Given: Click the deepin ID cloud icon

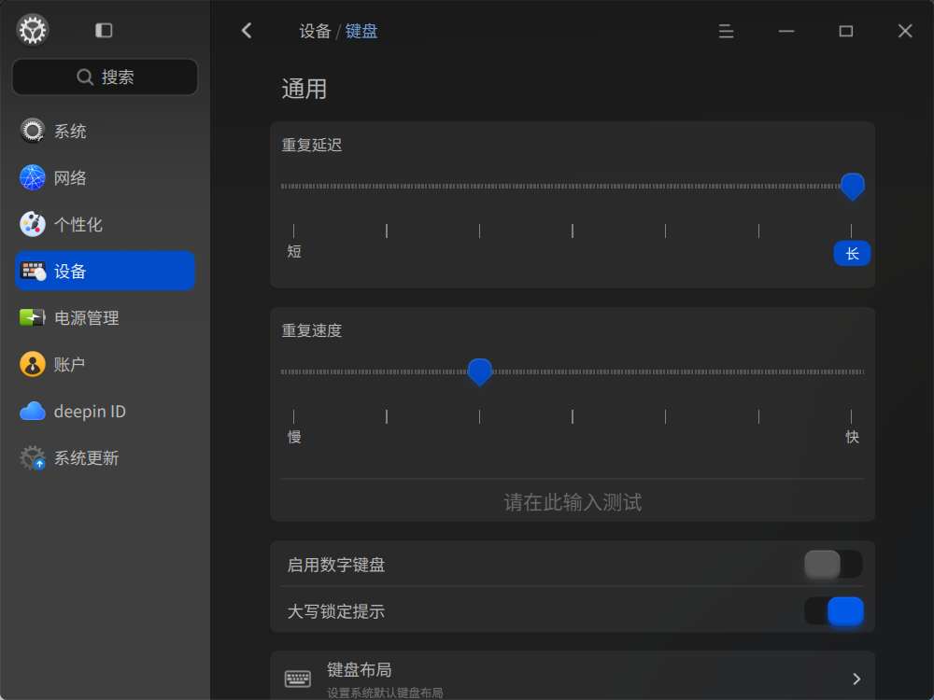Looking at the screenshot, I should click(32, 412).
